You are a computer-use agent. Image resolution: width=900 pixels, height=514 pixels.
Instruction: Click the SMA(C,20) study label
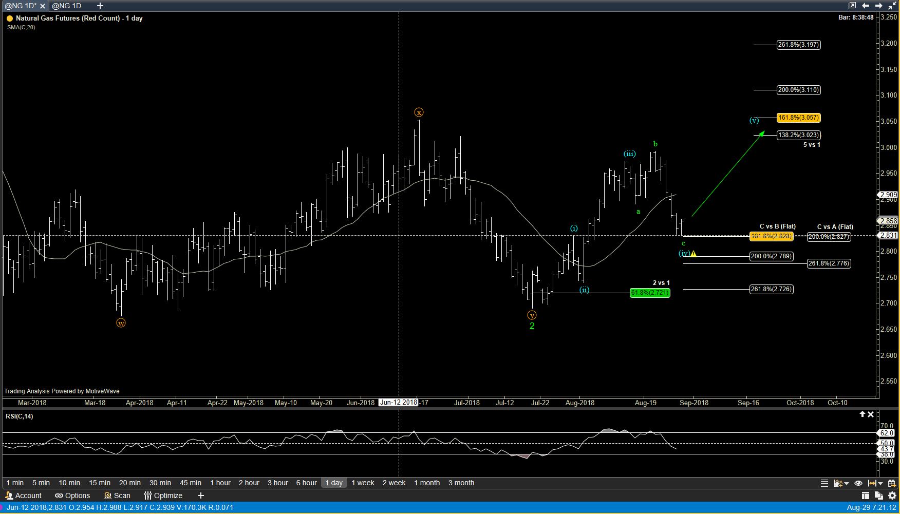[x=21, y=27]
